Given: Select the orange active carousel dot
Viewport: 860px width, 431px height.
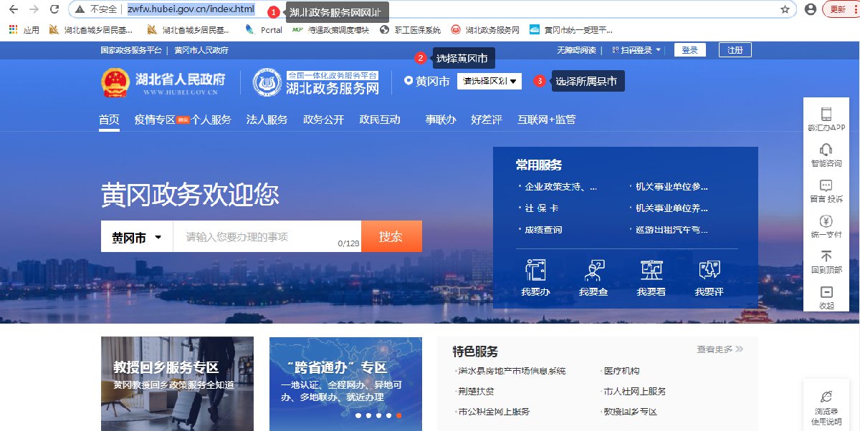Looking at the screenshot, I should (x=399, y=415).
